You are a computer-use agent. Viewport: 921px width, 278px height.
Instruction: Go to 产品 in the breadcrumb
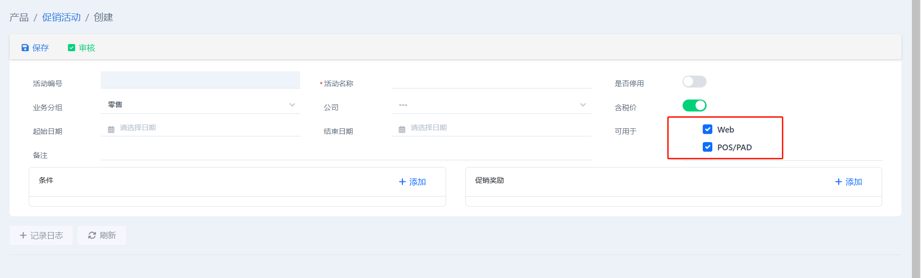19,17
